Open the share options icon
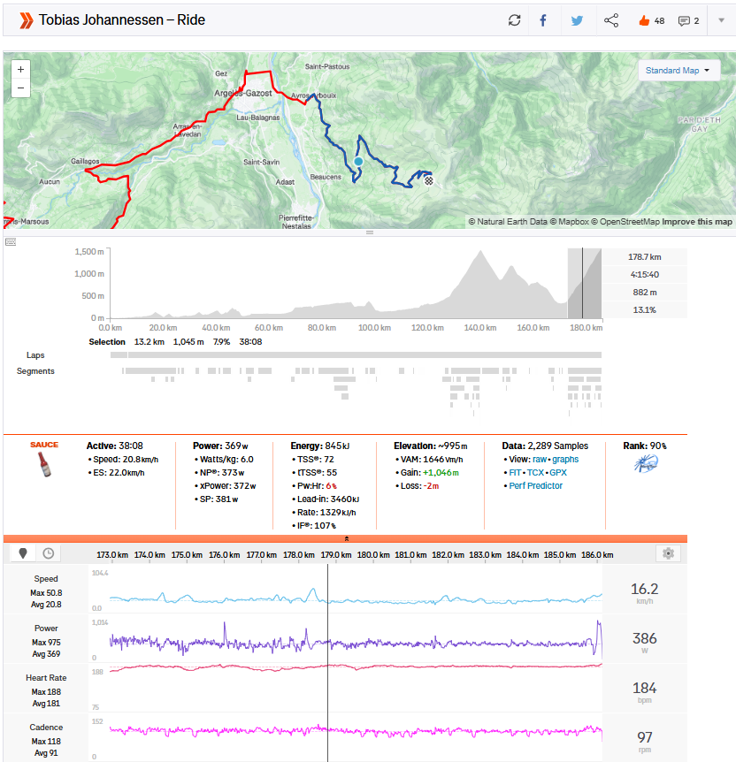Image resolution: width=736 pixels, height=762 pixels. 611,20
